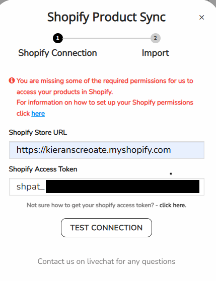Viewport: 216px width, 281px height.
Task: Click the 'Not sure how to get' hint text
Action: pyautogui.click(x=90, y=205)
